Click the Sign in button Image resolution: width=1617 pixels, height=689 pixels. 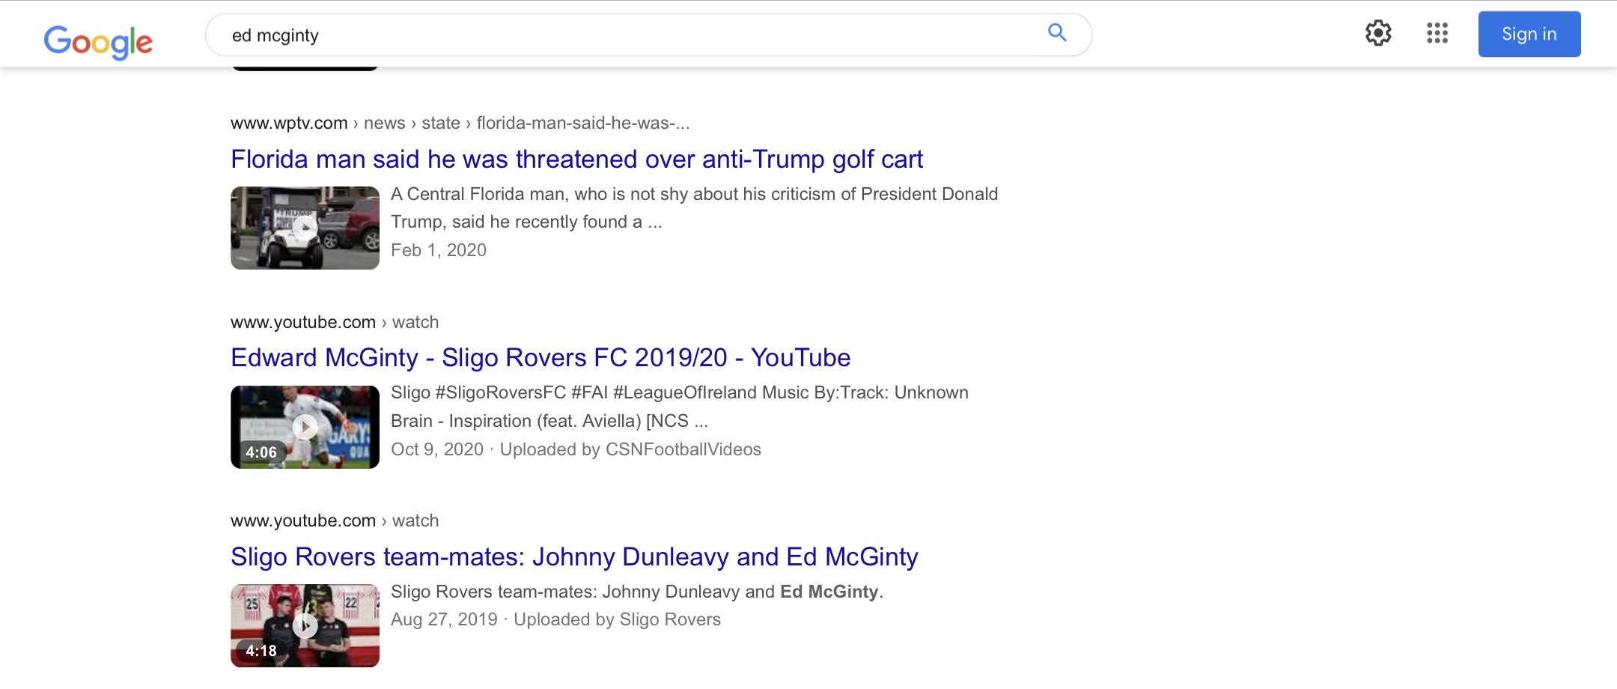pyautogui.click(x=1529, y=34)
